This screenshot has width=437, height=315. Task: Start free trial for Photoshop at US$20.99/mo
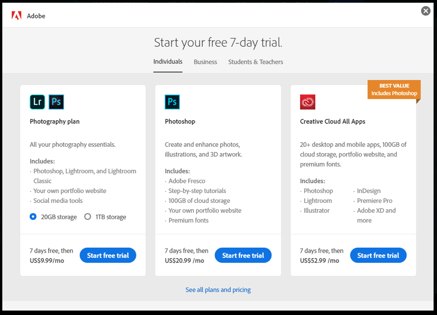[243, 255]
